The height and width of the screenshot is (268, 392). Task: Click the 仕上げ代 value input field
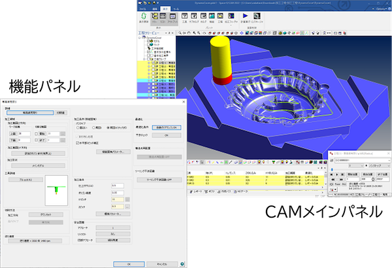pos(118,186)
